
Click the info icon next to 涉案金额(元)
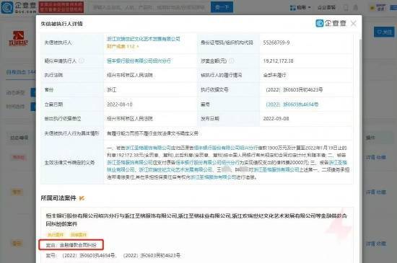(231, 61)
